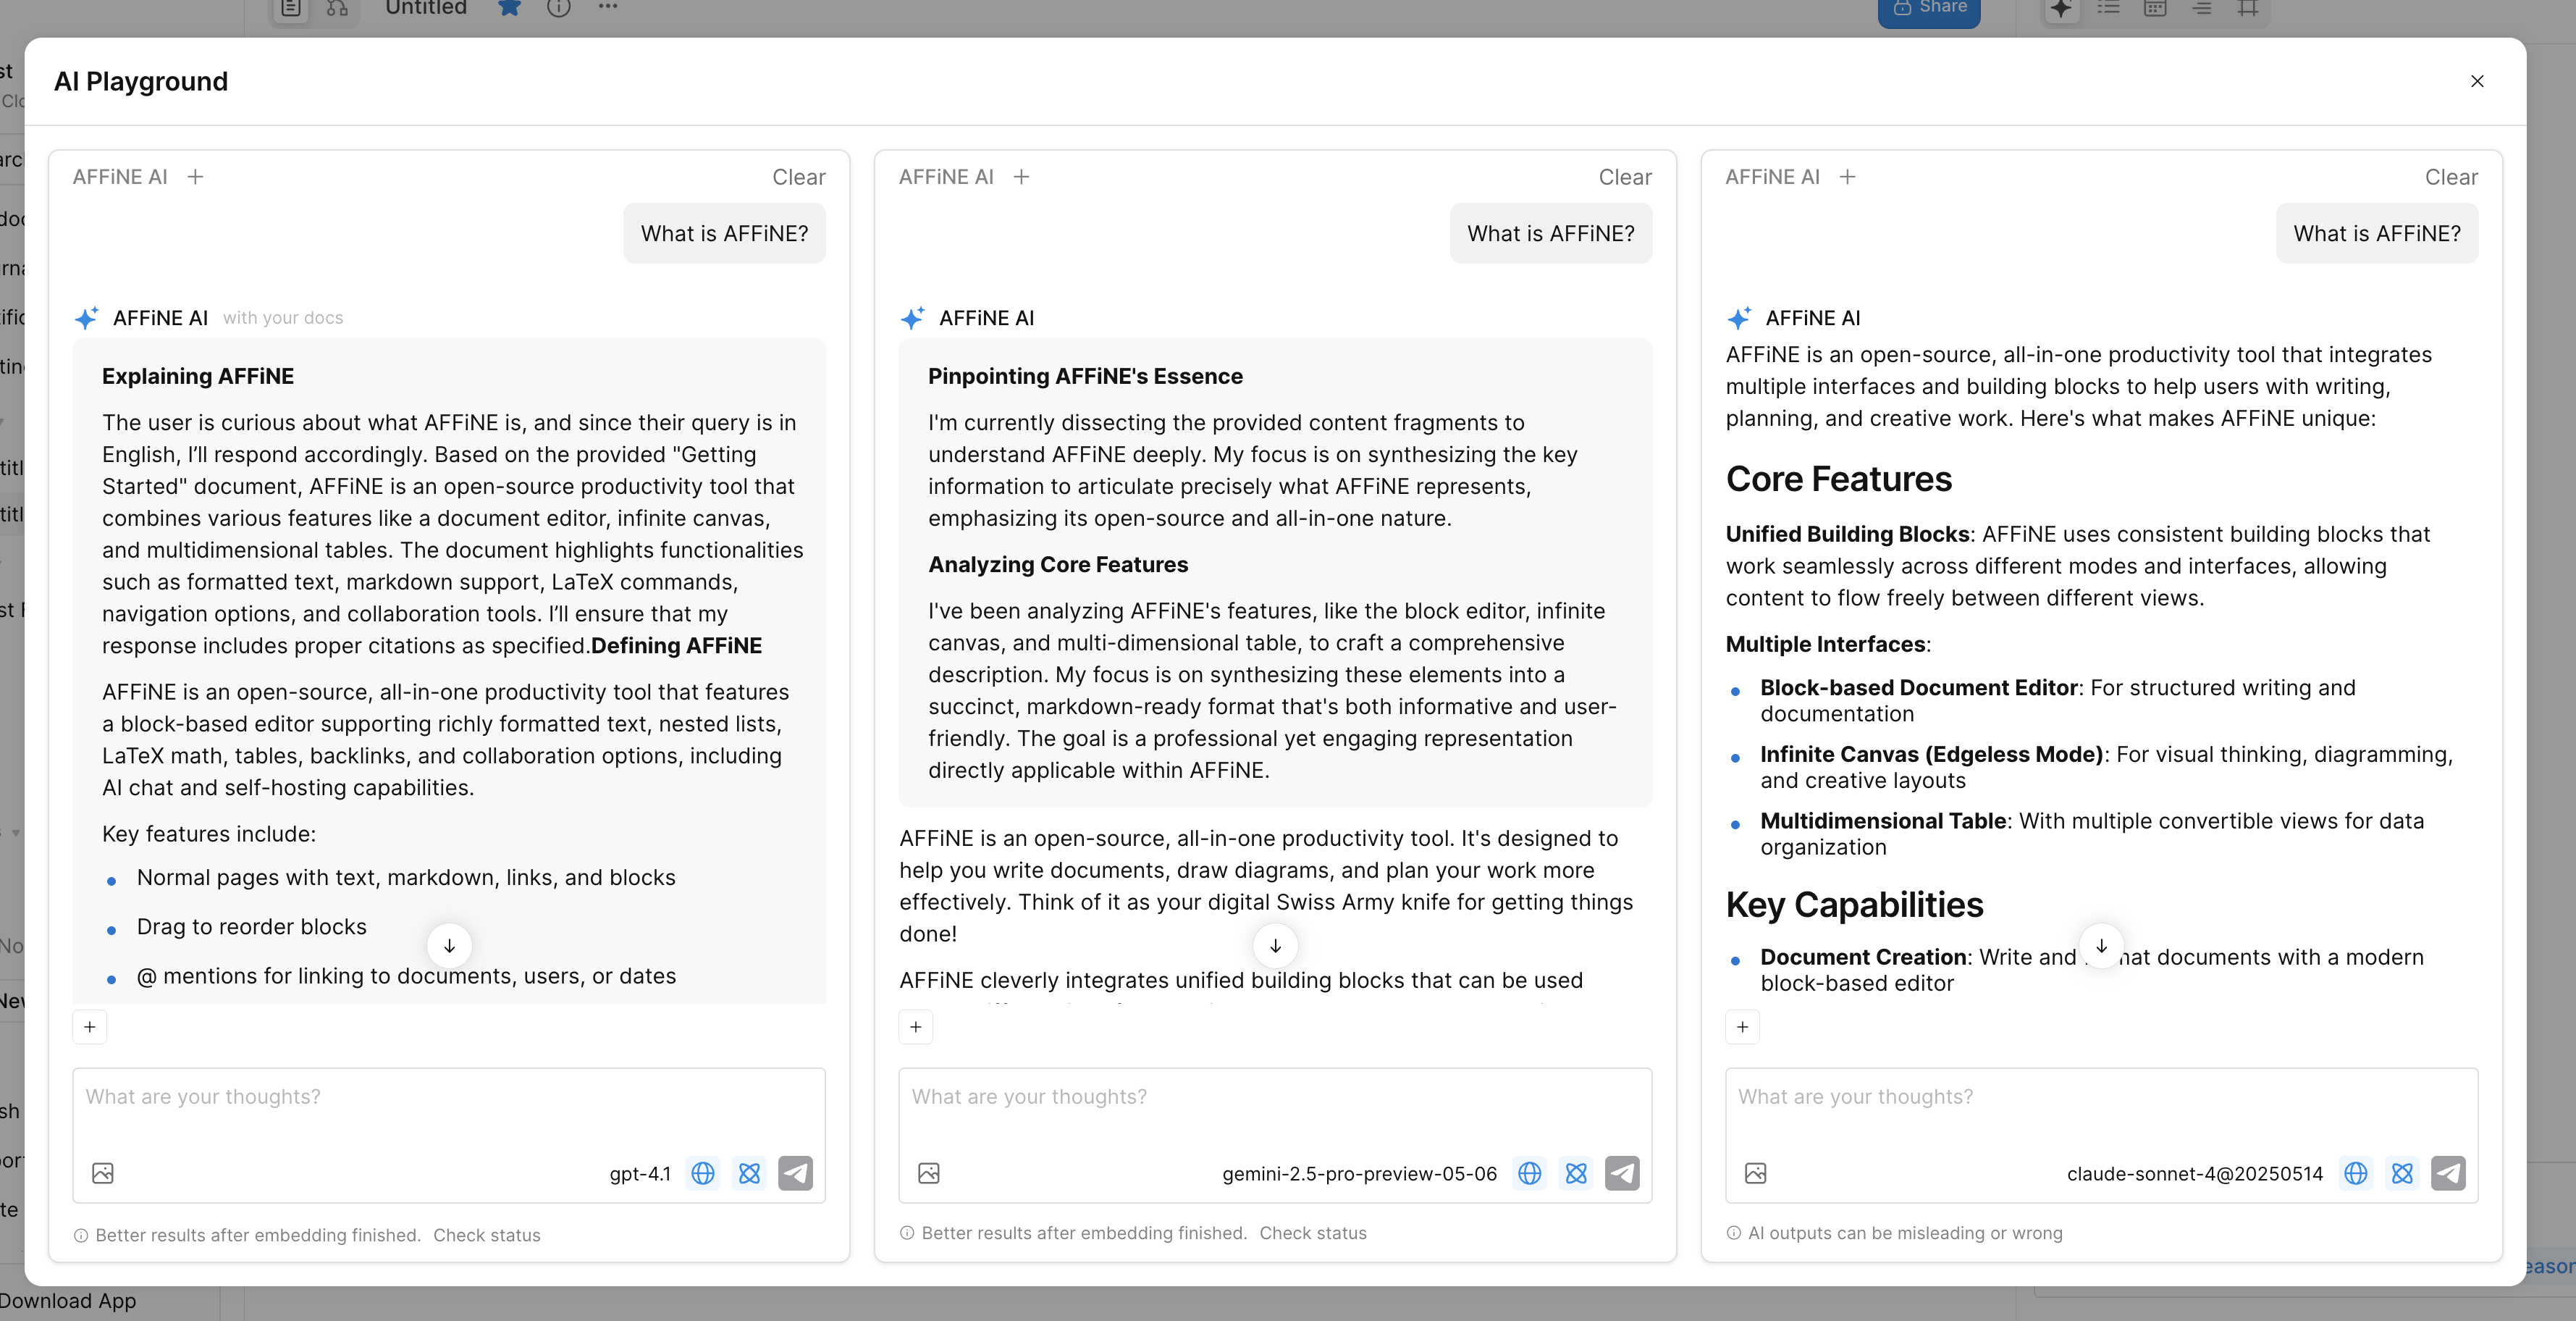Click Check status link in first panel

[x=486, y=1235]
